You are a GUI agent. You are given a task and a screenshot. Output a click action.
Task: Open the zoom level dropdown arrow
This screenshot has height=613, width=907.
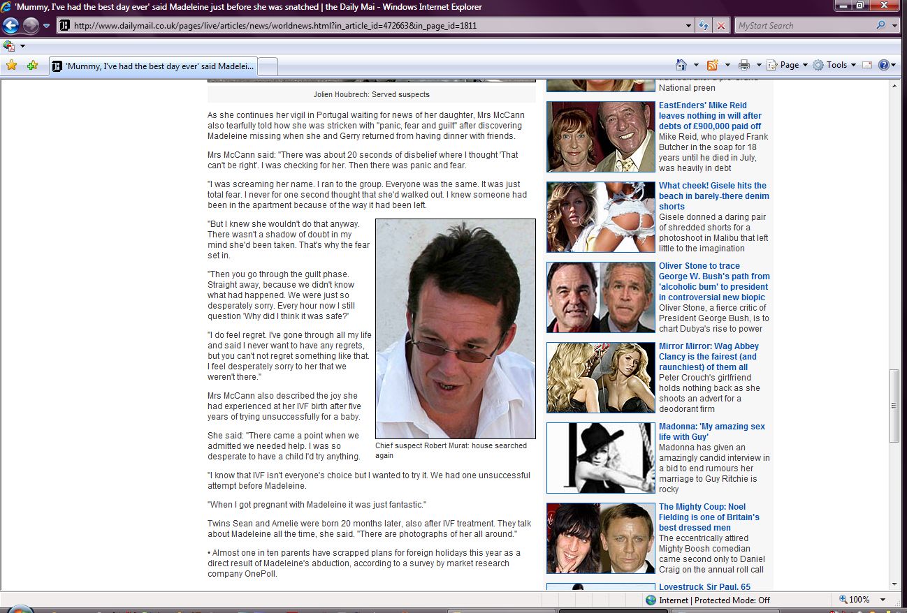click(x=883, y=600)
